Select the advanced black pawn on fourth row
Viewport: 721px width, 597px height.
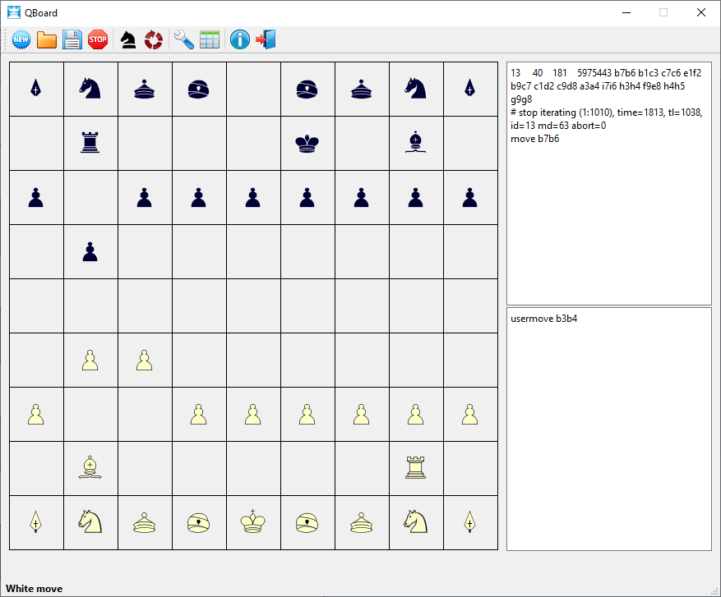90,251
